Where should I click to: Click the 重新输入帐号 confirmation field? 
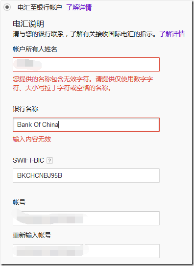click(x=86, y=251)
